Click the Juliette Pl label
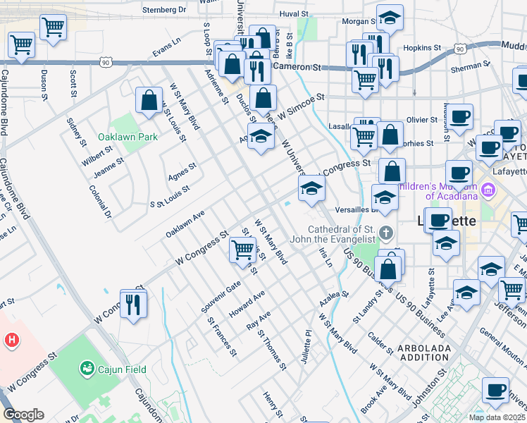This screenshot has height=423, width=527. [x=306, y=347]
